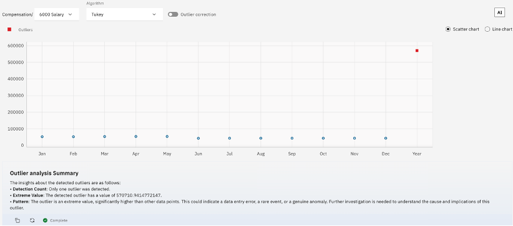The width and height of the screenshot is (513, 226).
Task: Click the 300000 y-axis label
Action: tap(15, 96)
